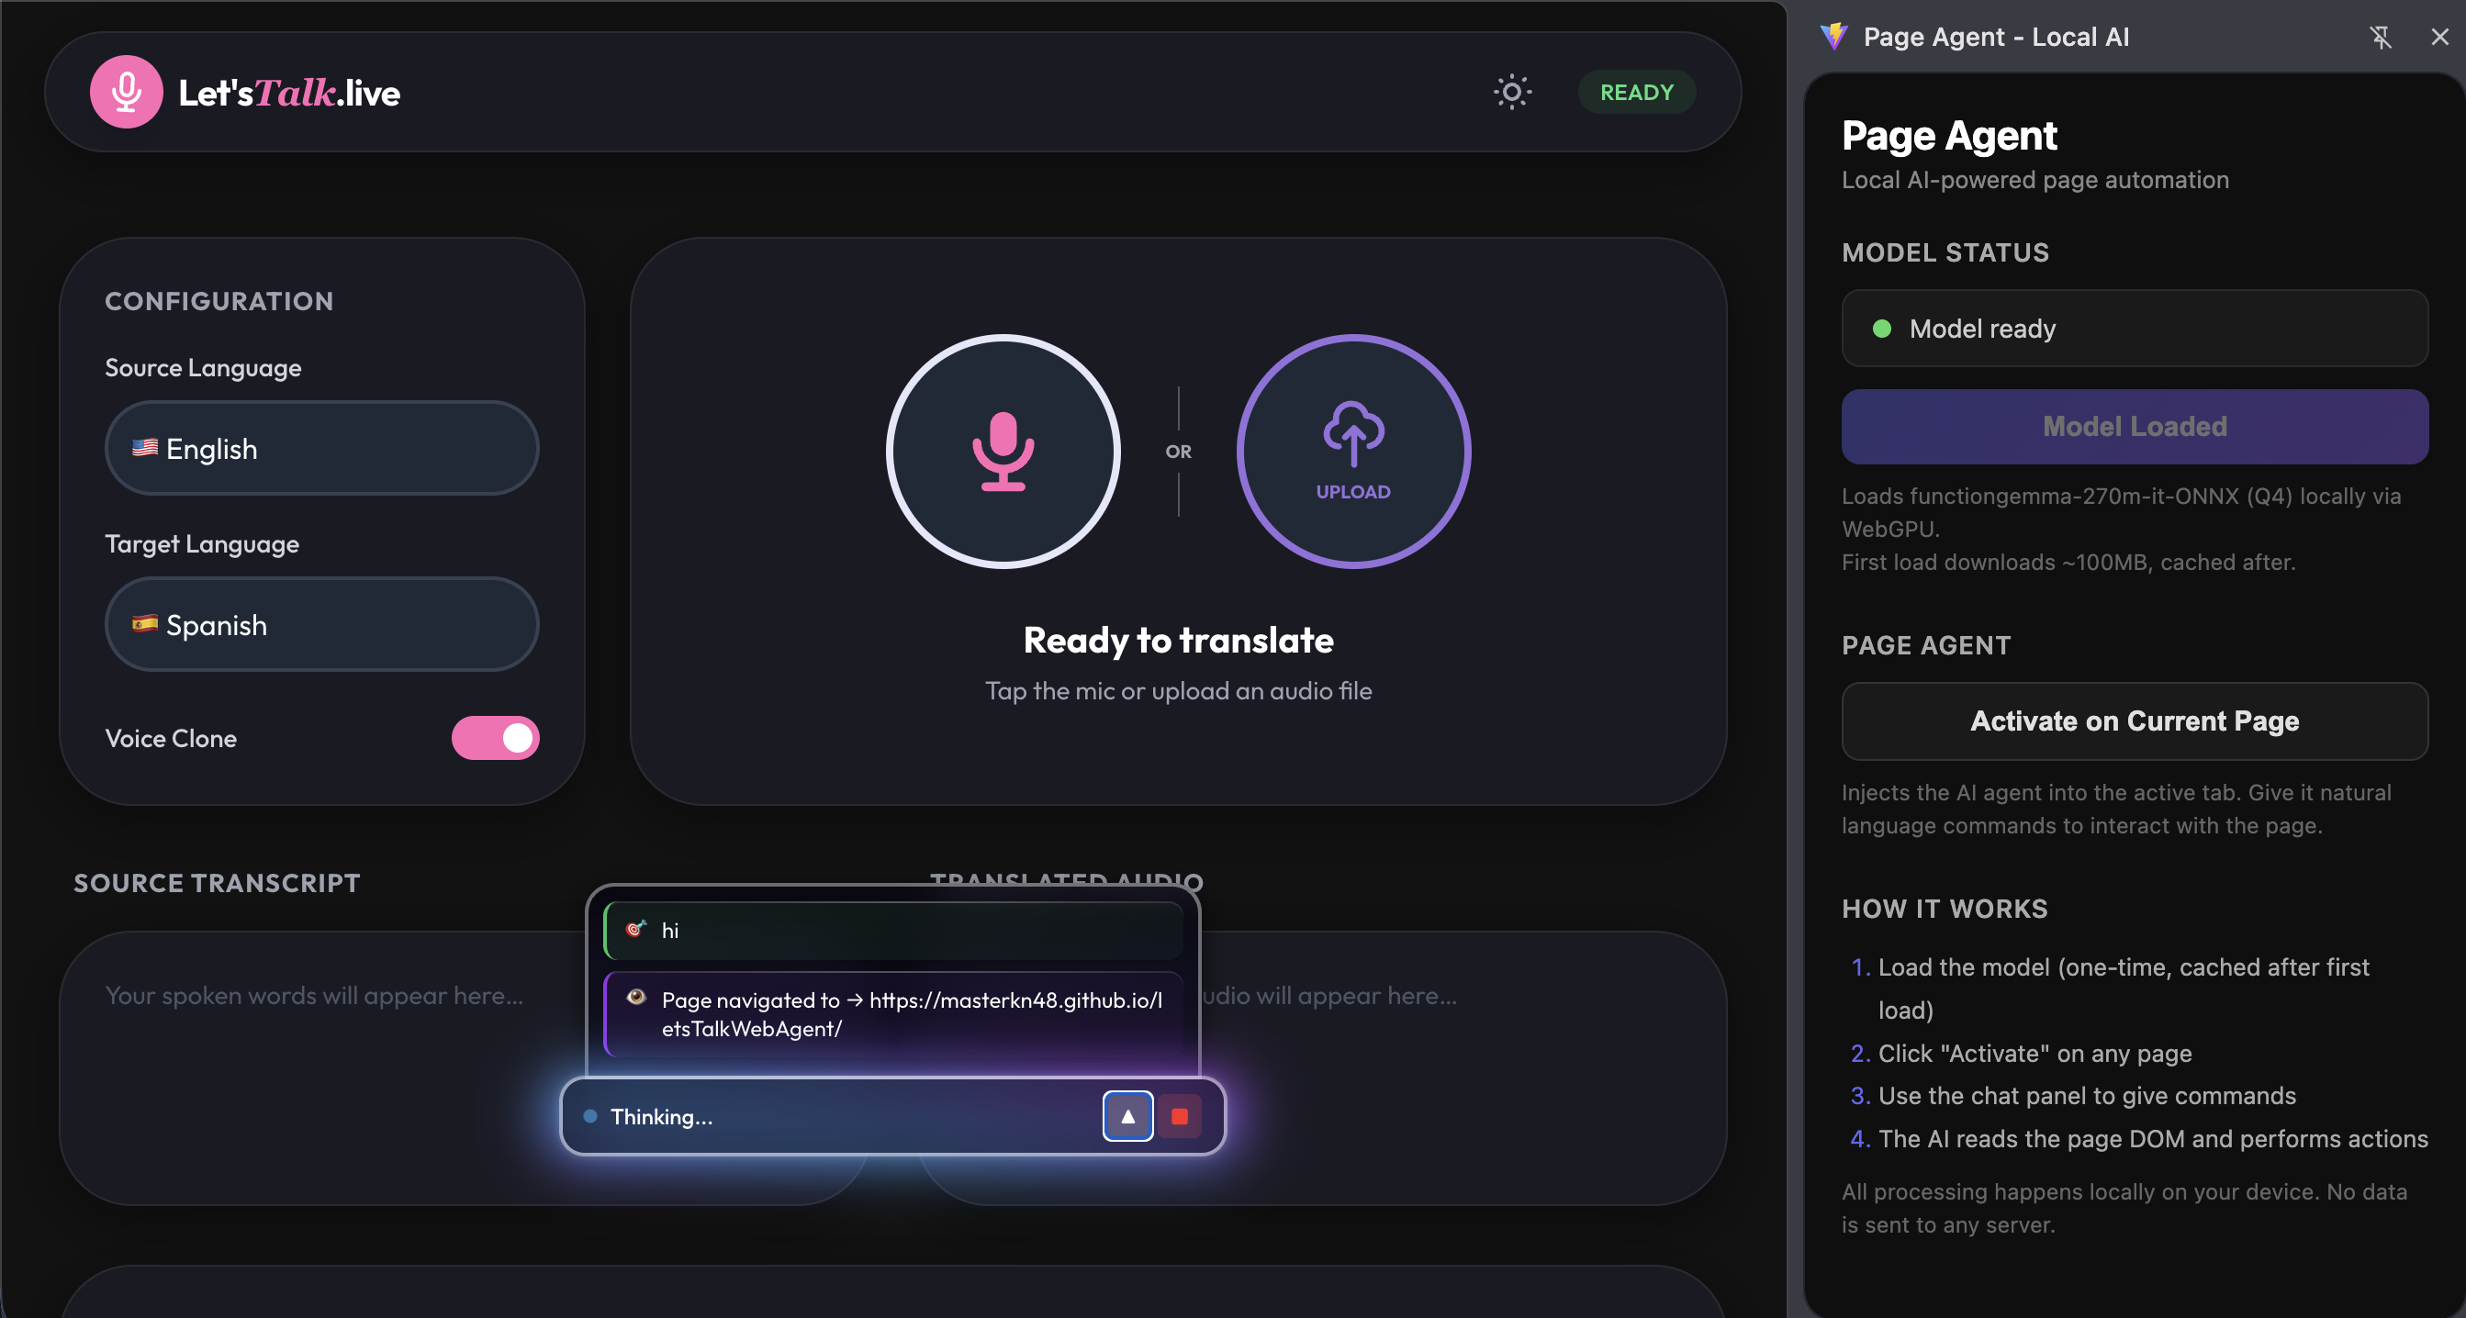Viewport: 2466px width, 1318px height.
Task: Click "Local AI-powered page automation" subtitle
Action: pos(2034,180)
